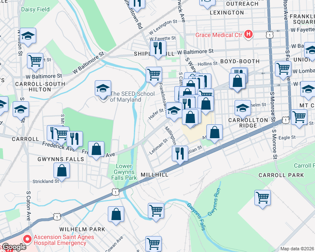Click the LEXINGTON neighborhood label
Image resolution: width=315 pixels, height=252 pixels.
coord(227,13)
